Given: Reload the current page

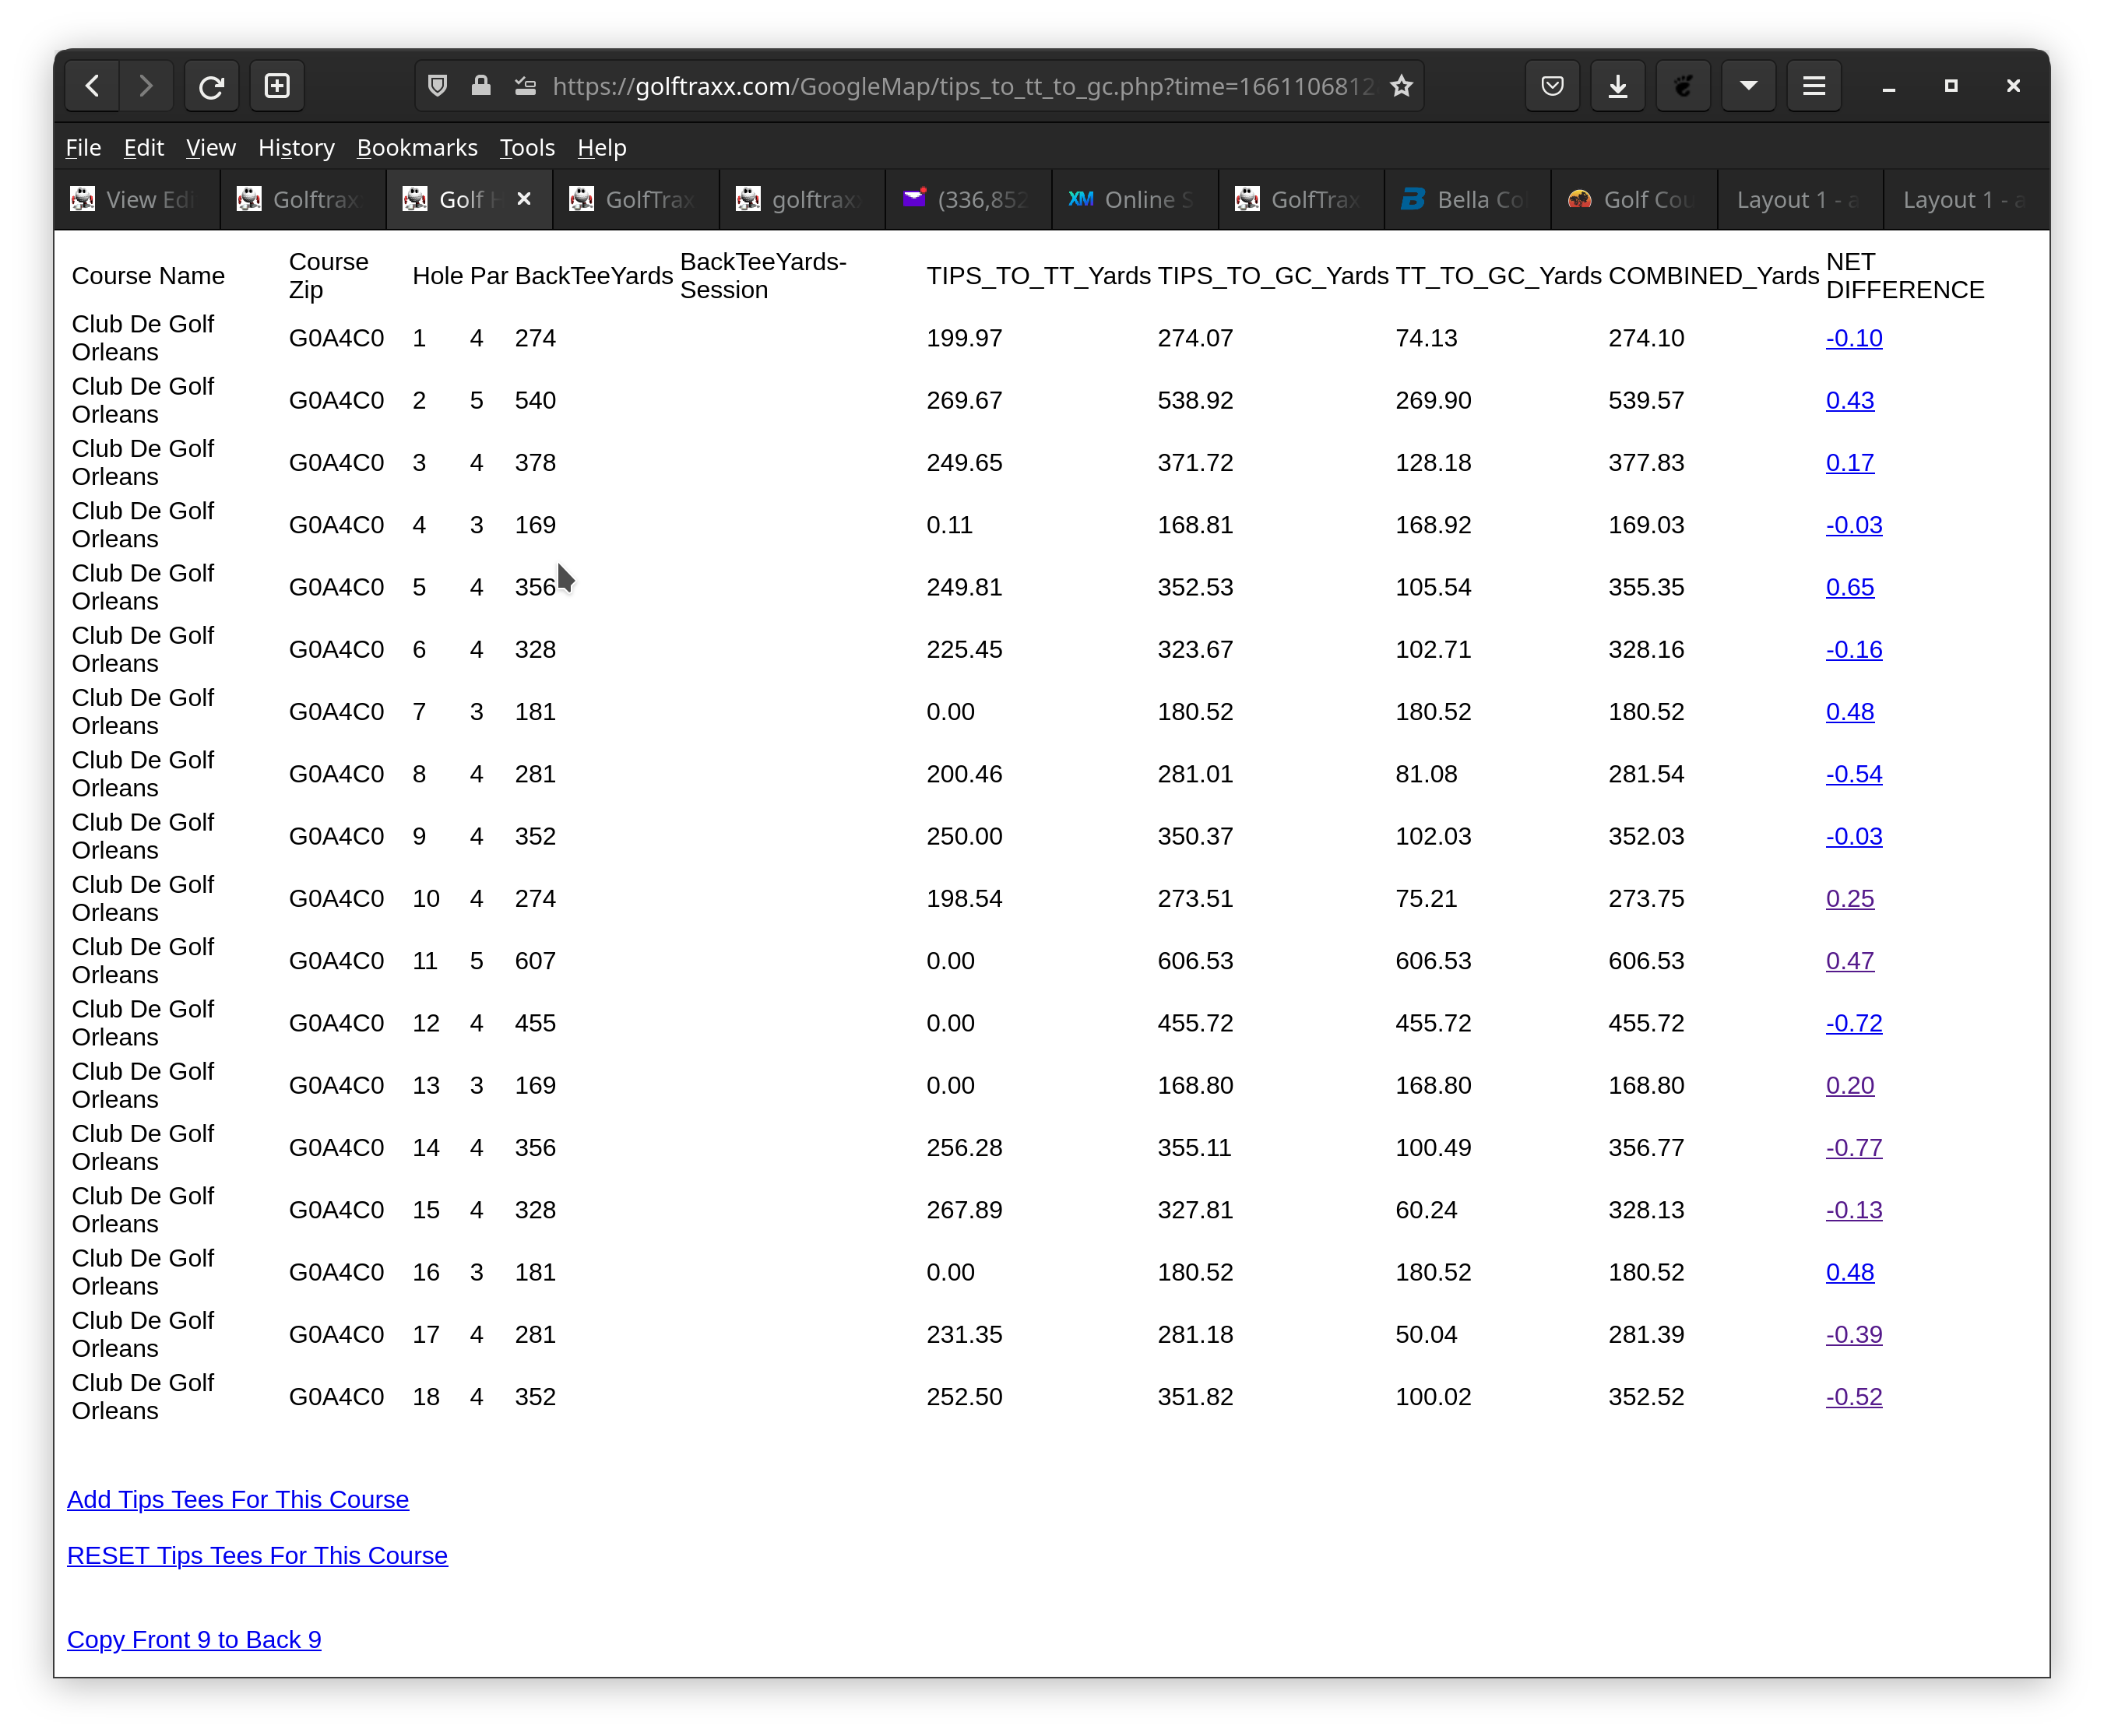Looking at the screenshot, I should tap(211, 86).
